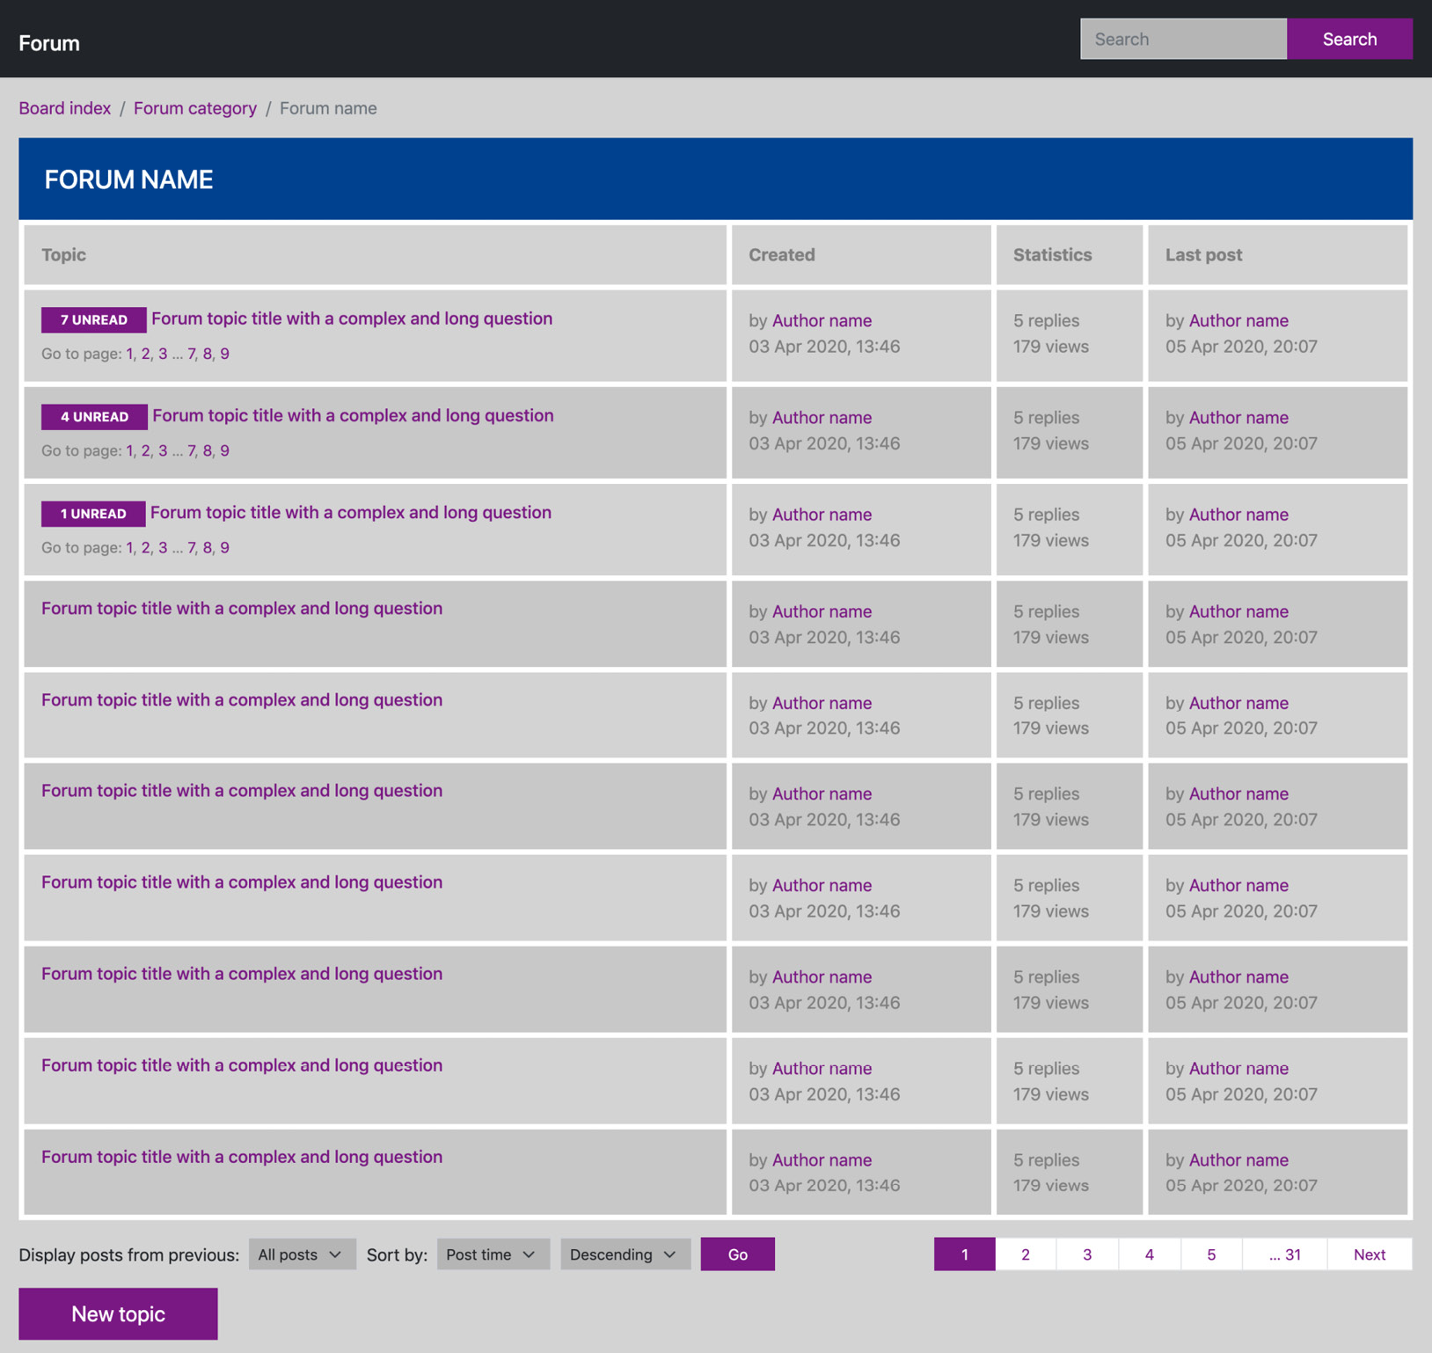Open the last poster's Author name link
Viewport: 1432px width, 1353px height.
(1238, 320)
